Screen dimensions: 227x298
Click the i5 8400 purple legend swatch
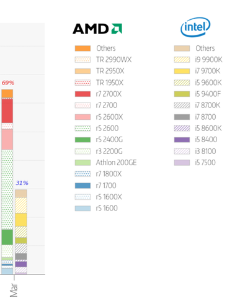click(x=182, y=140)
